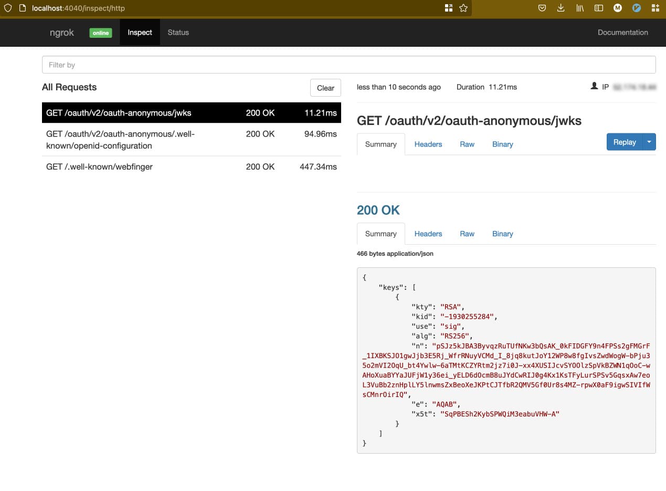Open the browser downloads icon
666x491 pixels.
coord(561,8)
